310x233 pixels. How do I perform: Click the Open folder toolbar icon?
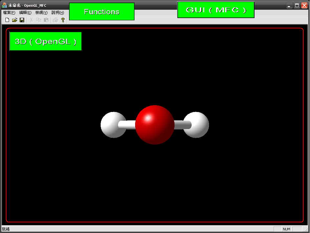pyautogui.click(x=15, y=20)
